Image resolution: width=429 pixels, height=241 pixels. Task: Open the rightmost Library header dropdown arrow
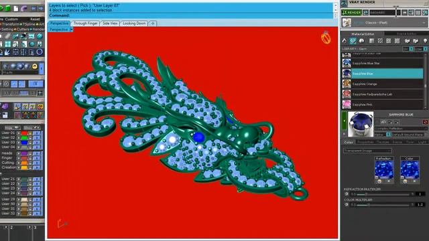(426, 49)
